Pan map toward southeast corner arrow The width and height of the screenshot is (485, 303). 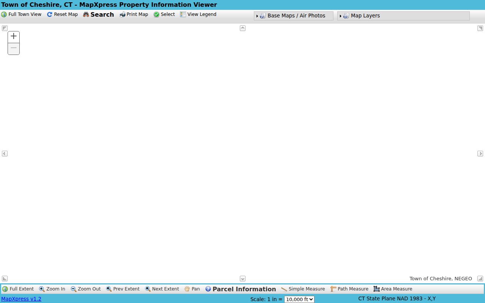480,278
